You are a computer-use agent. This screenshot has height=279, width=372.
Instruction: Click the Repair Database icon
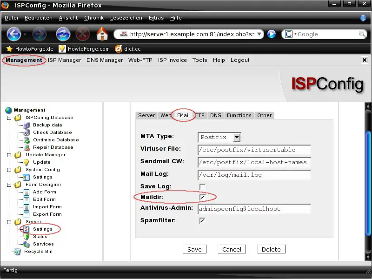[x=27, y=147]
